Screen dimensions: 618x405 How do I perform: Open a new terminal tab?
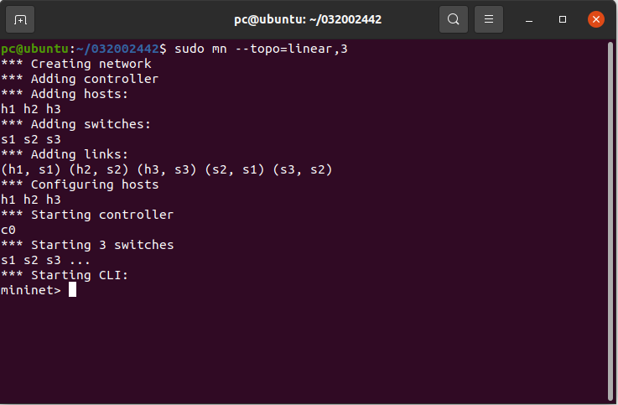point(20,19)
